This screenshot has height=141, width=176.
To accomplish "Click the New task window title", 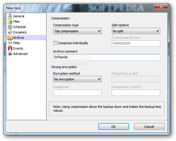I will pyautogui.click(x=13, y=8).
